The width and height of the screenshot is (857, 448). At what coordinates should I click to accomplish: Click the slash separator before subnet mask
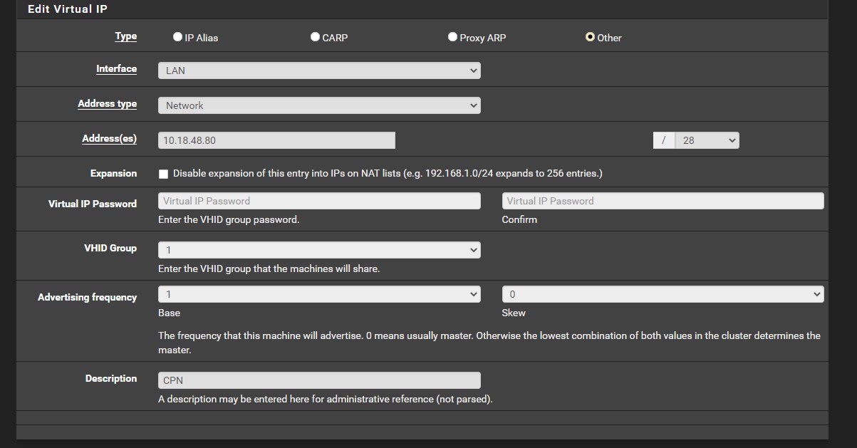(x=663, y=140)
